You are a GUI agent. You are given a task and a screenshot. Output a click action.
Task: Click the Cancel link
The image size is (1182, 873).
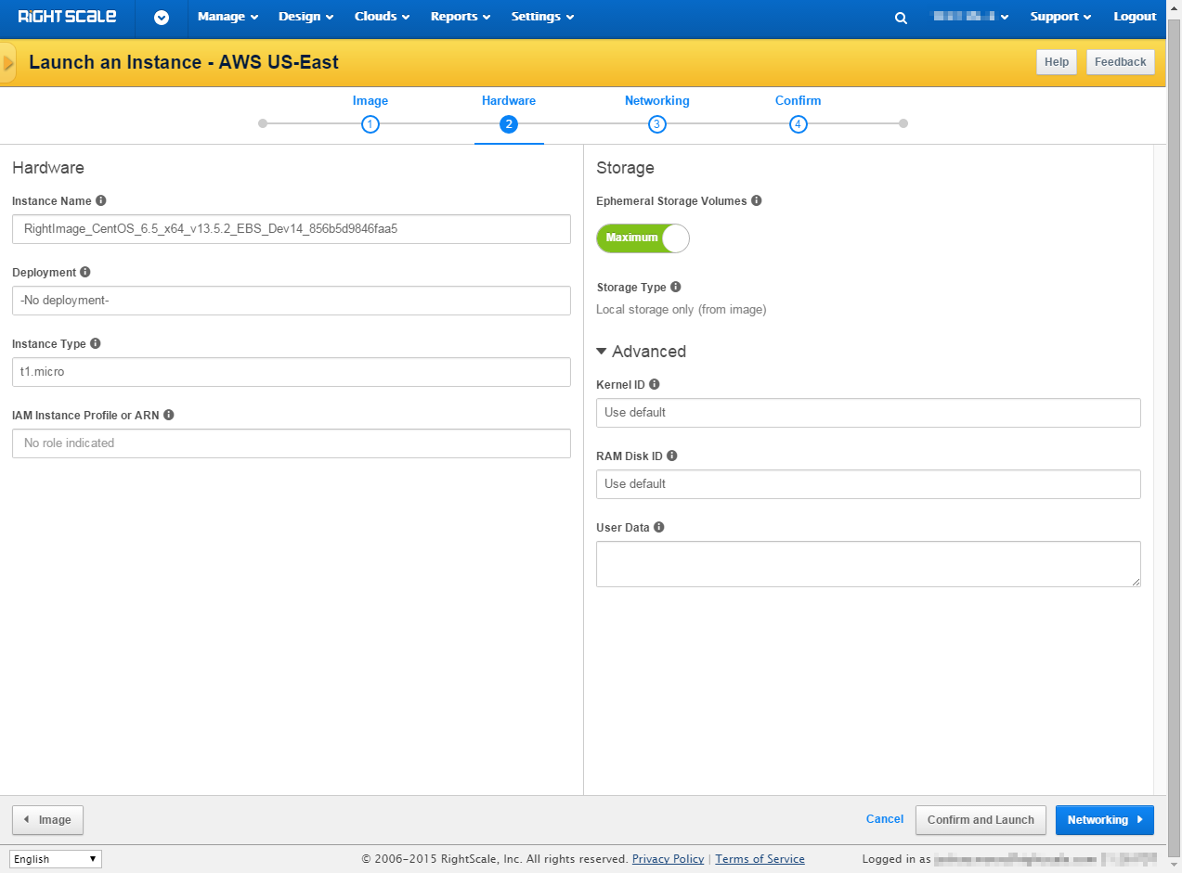coord(885,819)
